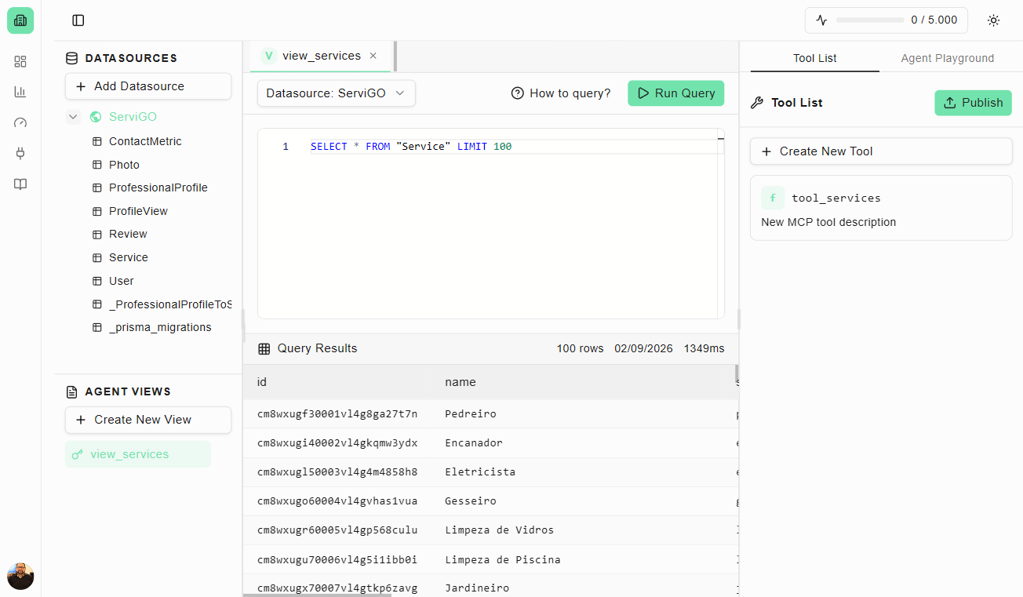This screenshot has width=1023, height=597.
Task: Open the Datasource: ServiGO dropdown
Action: 336,93
